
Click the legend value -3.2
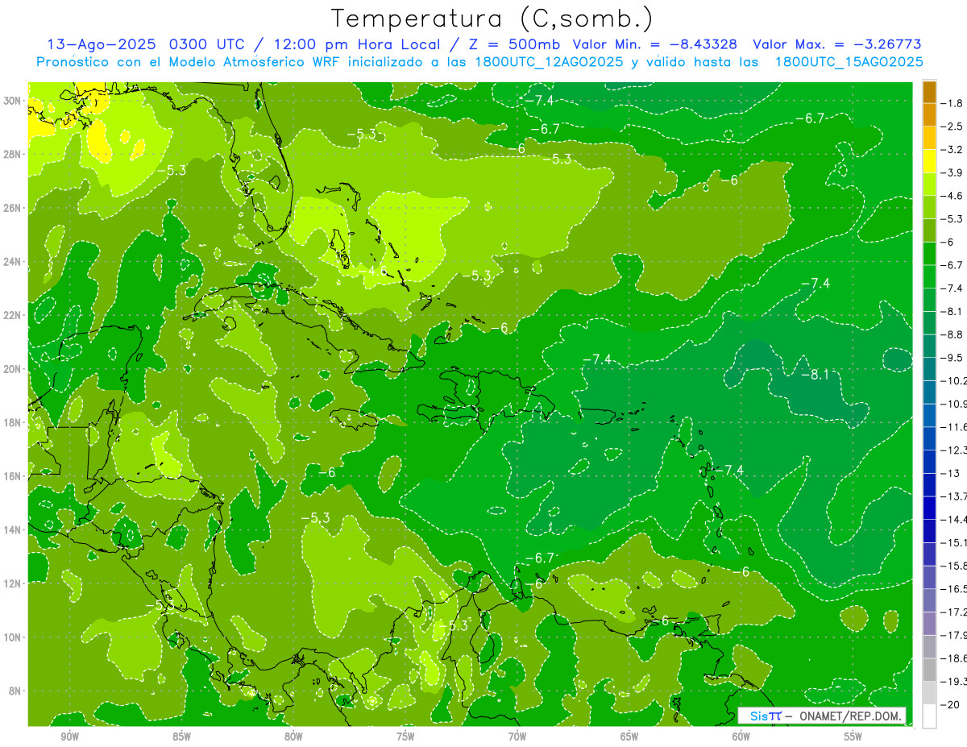[x=953, y=150]
